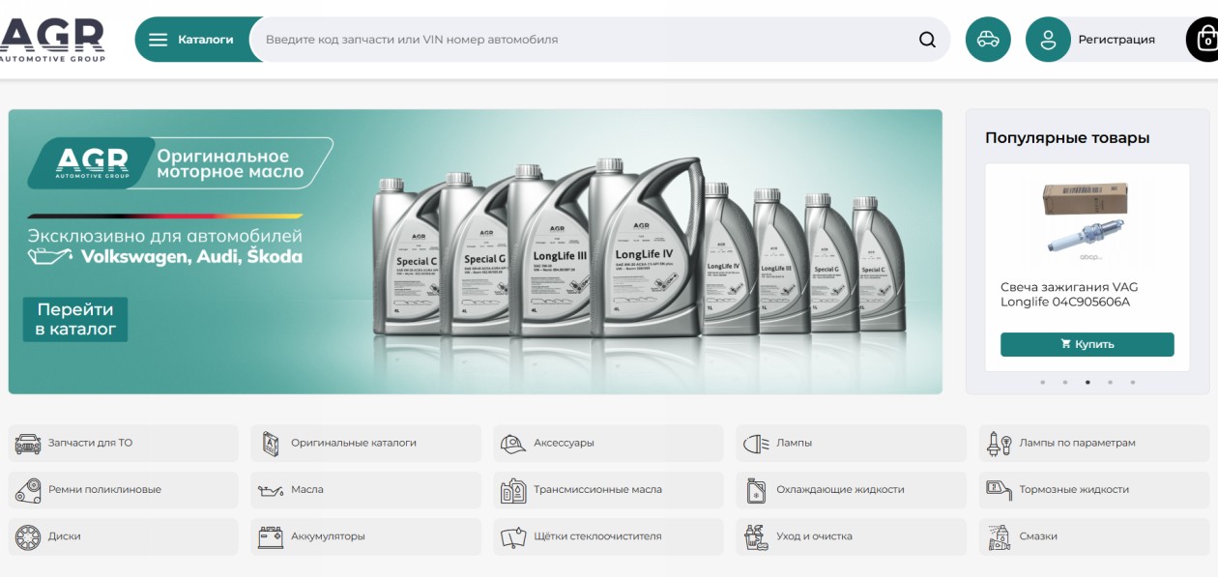Click the user profile icon
The width and height of the screenshot is (1218, 577).
(x=1048, y=40)
